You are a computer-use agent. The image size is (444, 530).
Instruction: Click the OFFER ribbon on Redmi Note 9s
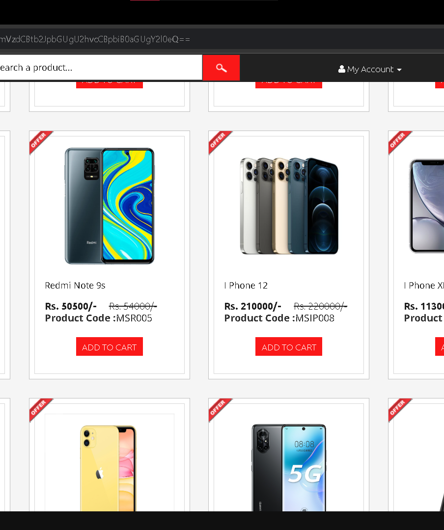41,142
